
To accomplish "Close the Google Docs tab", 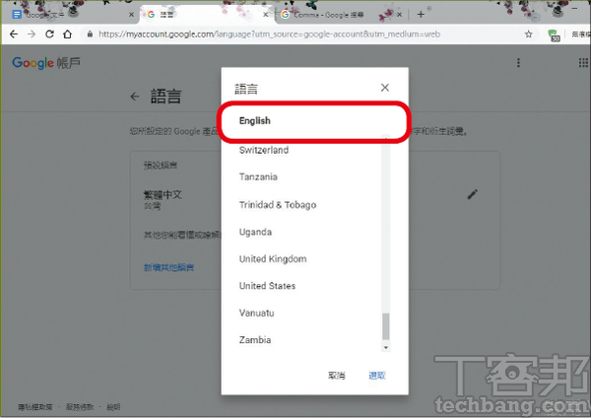I will pos(131,15).
